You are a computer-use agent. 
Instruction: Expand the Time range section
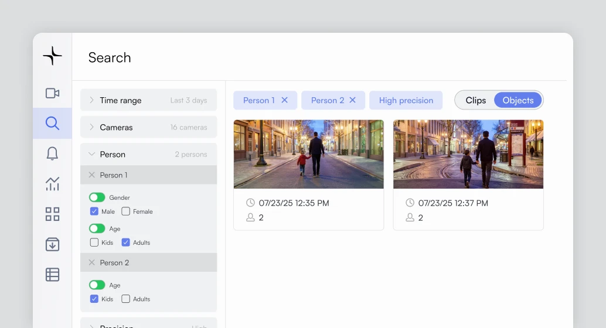(x=148, y=100)
